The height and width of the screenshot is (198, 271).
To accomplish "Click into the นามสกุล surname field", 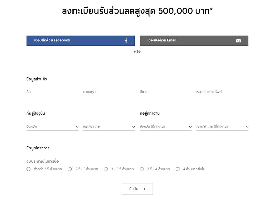I will tap(109, 92).
